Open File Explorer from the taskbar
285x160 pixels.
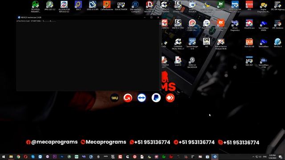(11, 157)
